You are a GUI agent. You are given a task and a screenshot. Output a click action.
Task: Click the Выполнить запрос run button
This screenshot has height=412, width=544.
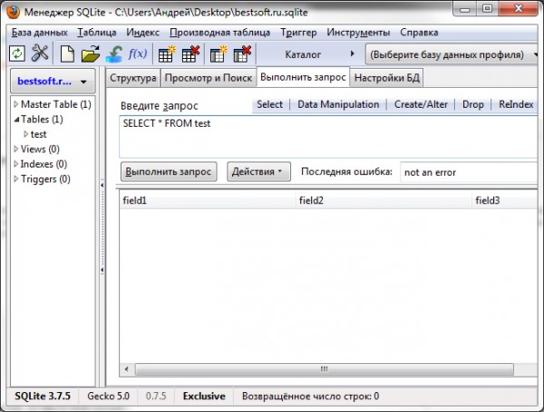[169, 171]
